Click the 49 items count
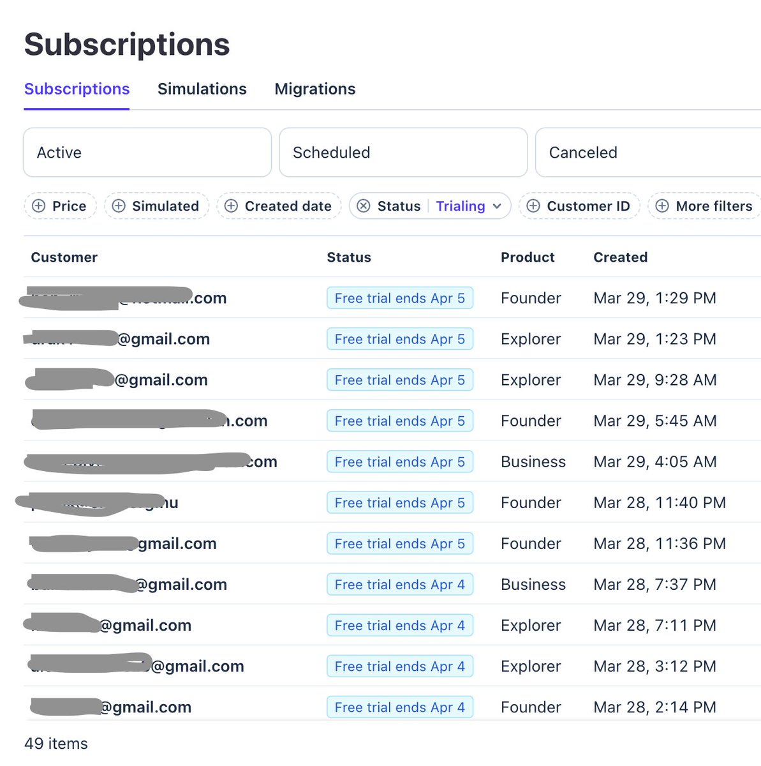This screenshot has height=766, width=761. click(x=56, y=743)
